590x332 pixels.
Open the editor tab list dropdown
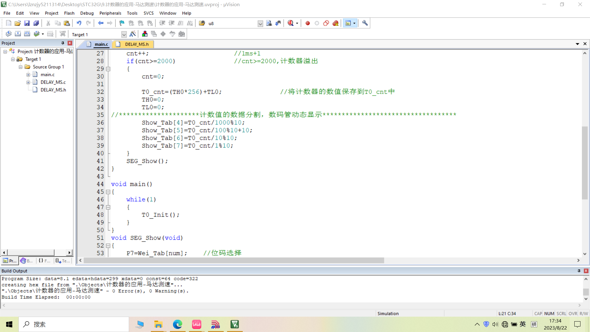click(x=577, y=44)
